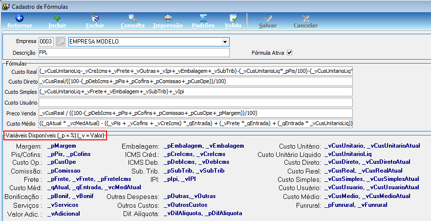The height and width of the screenshot is (221, 431).
Task: Click the Retornar back arrow icon
Action: (19, 18)
